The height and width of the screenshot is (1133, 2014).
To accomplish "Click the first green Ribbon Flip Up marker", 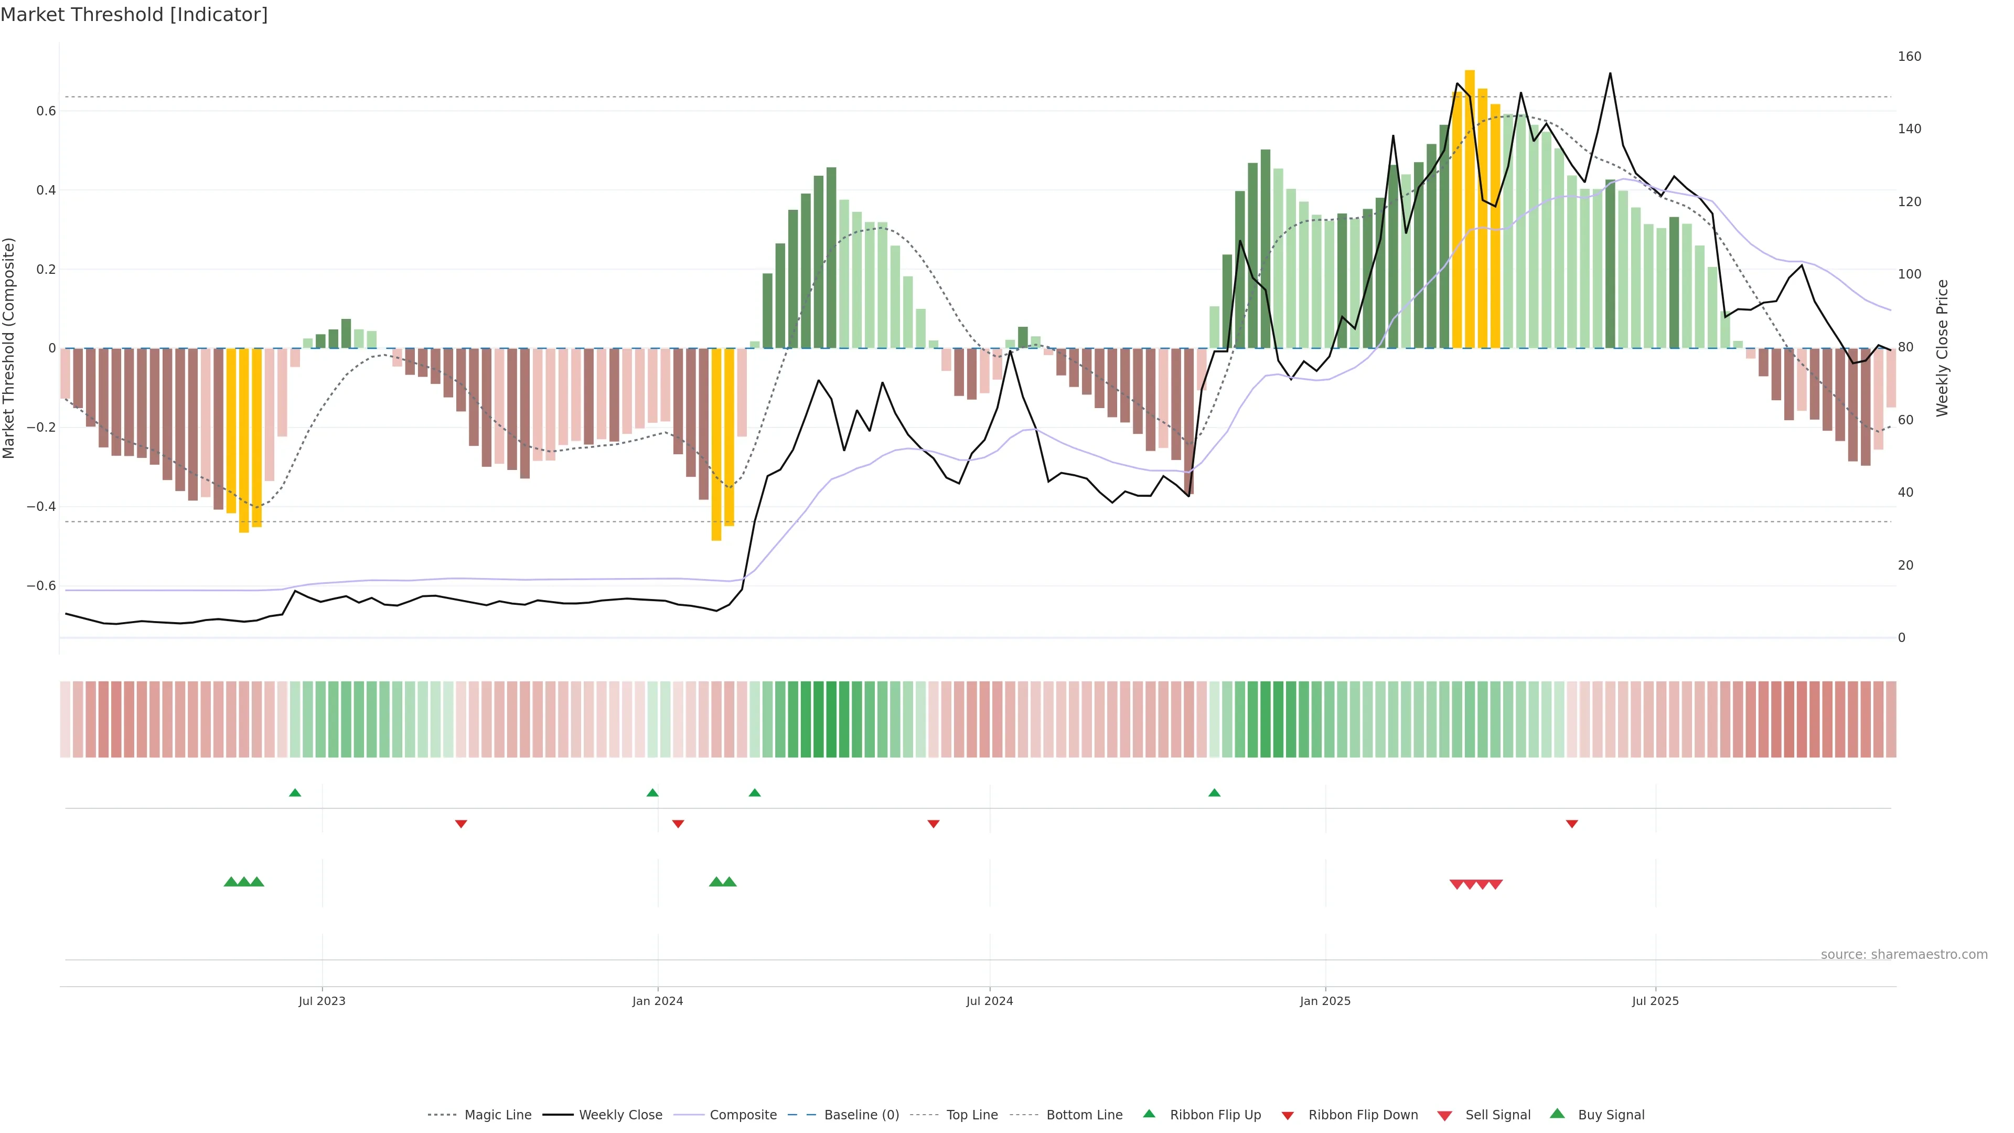I will 295,793.
